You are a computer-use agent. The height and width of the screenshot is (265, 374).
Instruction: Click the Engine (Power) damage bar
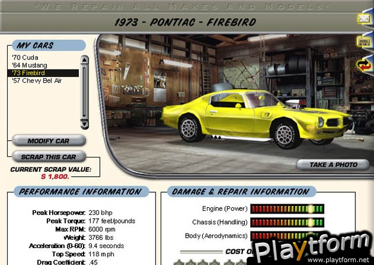(x=287, y=209)
